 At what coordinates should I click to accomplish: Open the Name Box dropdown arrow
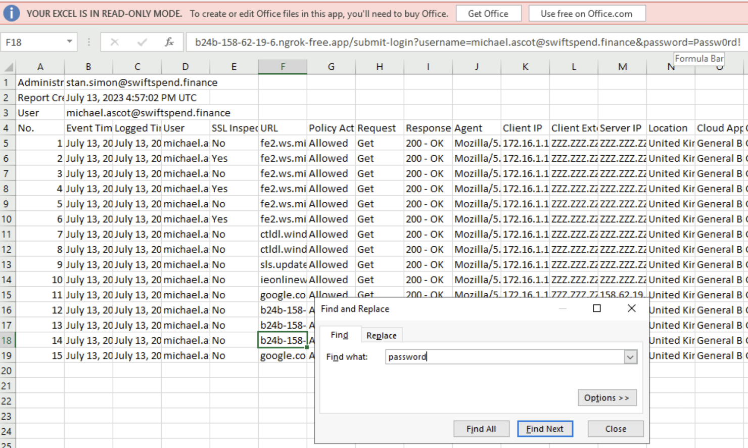coord(69,42)
